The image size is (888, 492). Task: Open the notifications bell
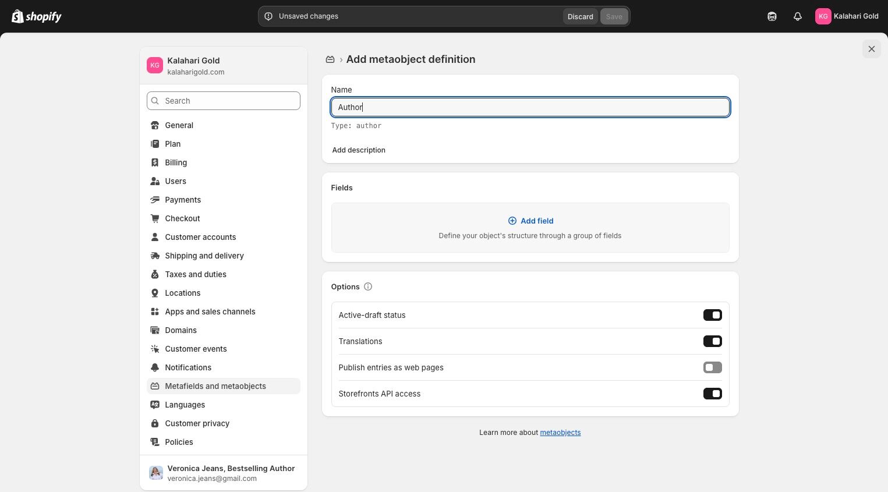[798, 16]
